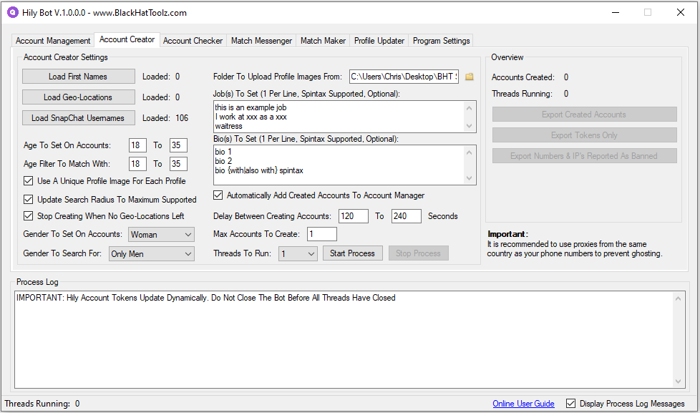Click the Hily Bot app icon in title bar
700x413 pixels.
point(12,12)
